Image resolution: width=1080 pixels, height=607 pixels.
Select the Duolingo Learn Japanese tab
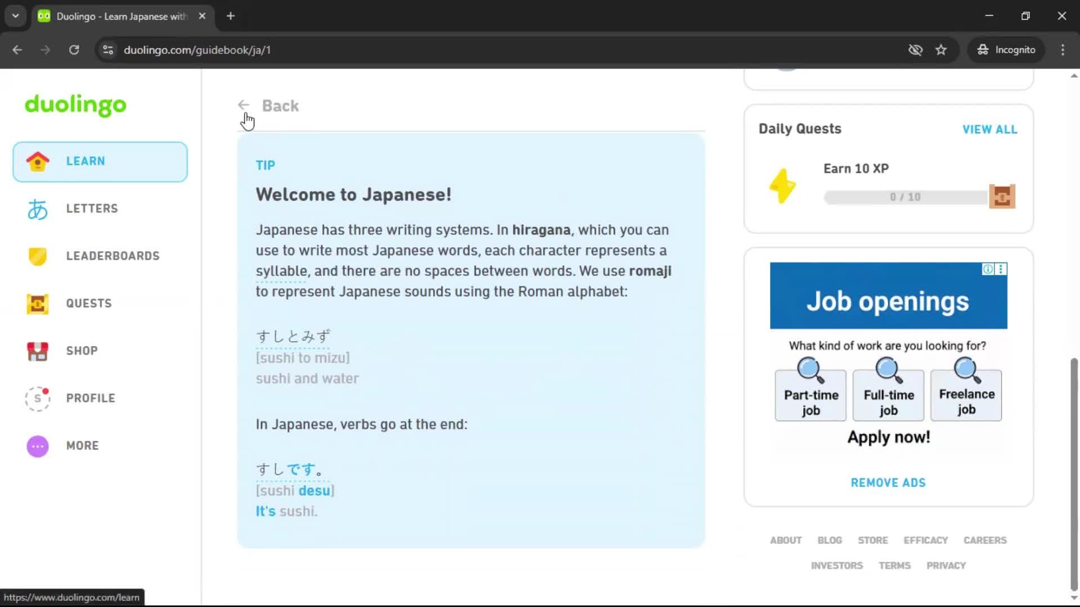pyautogui.click(x=121, y=16)
